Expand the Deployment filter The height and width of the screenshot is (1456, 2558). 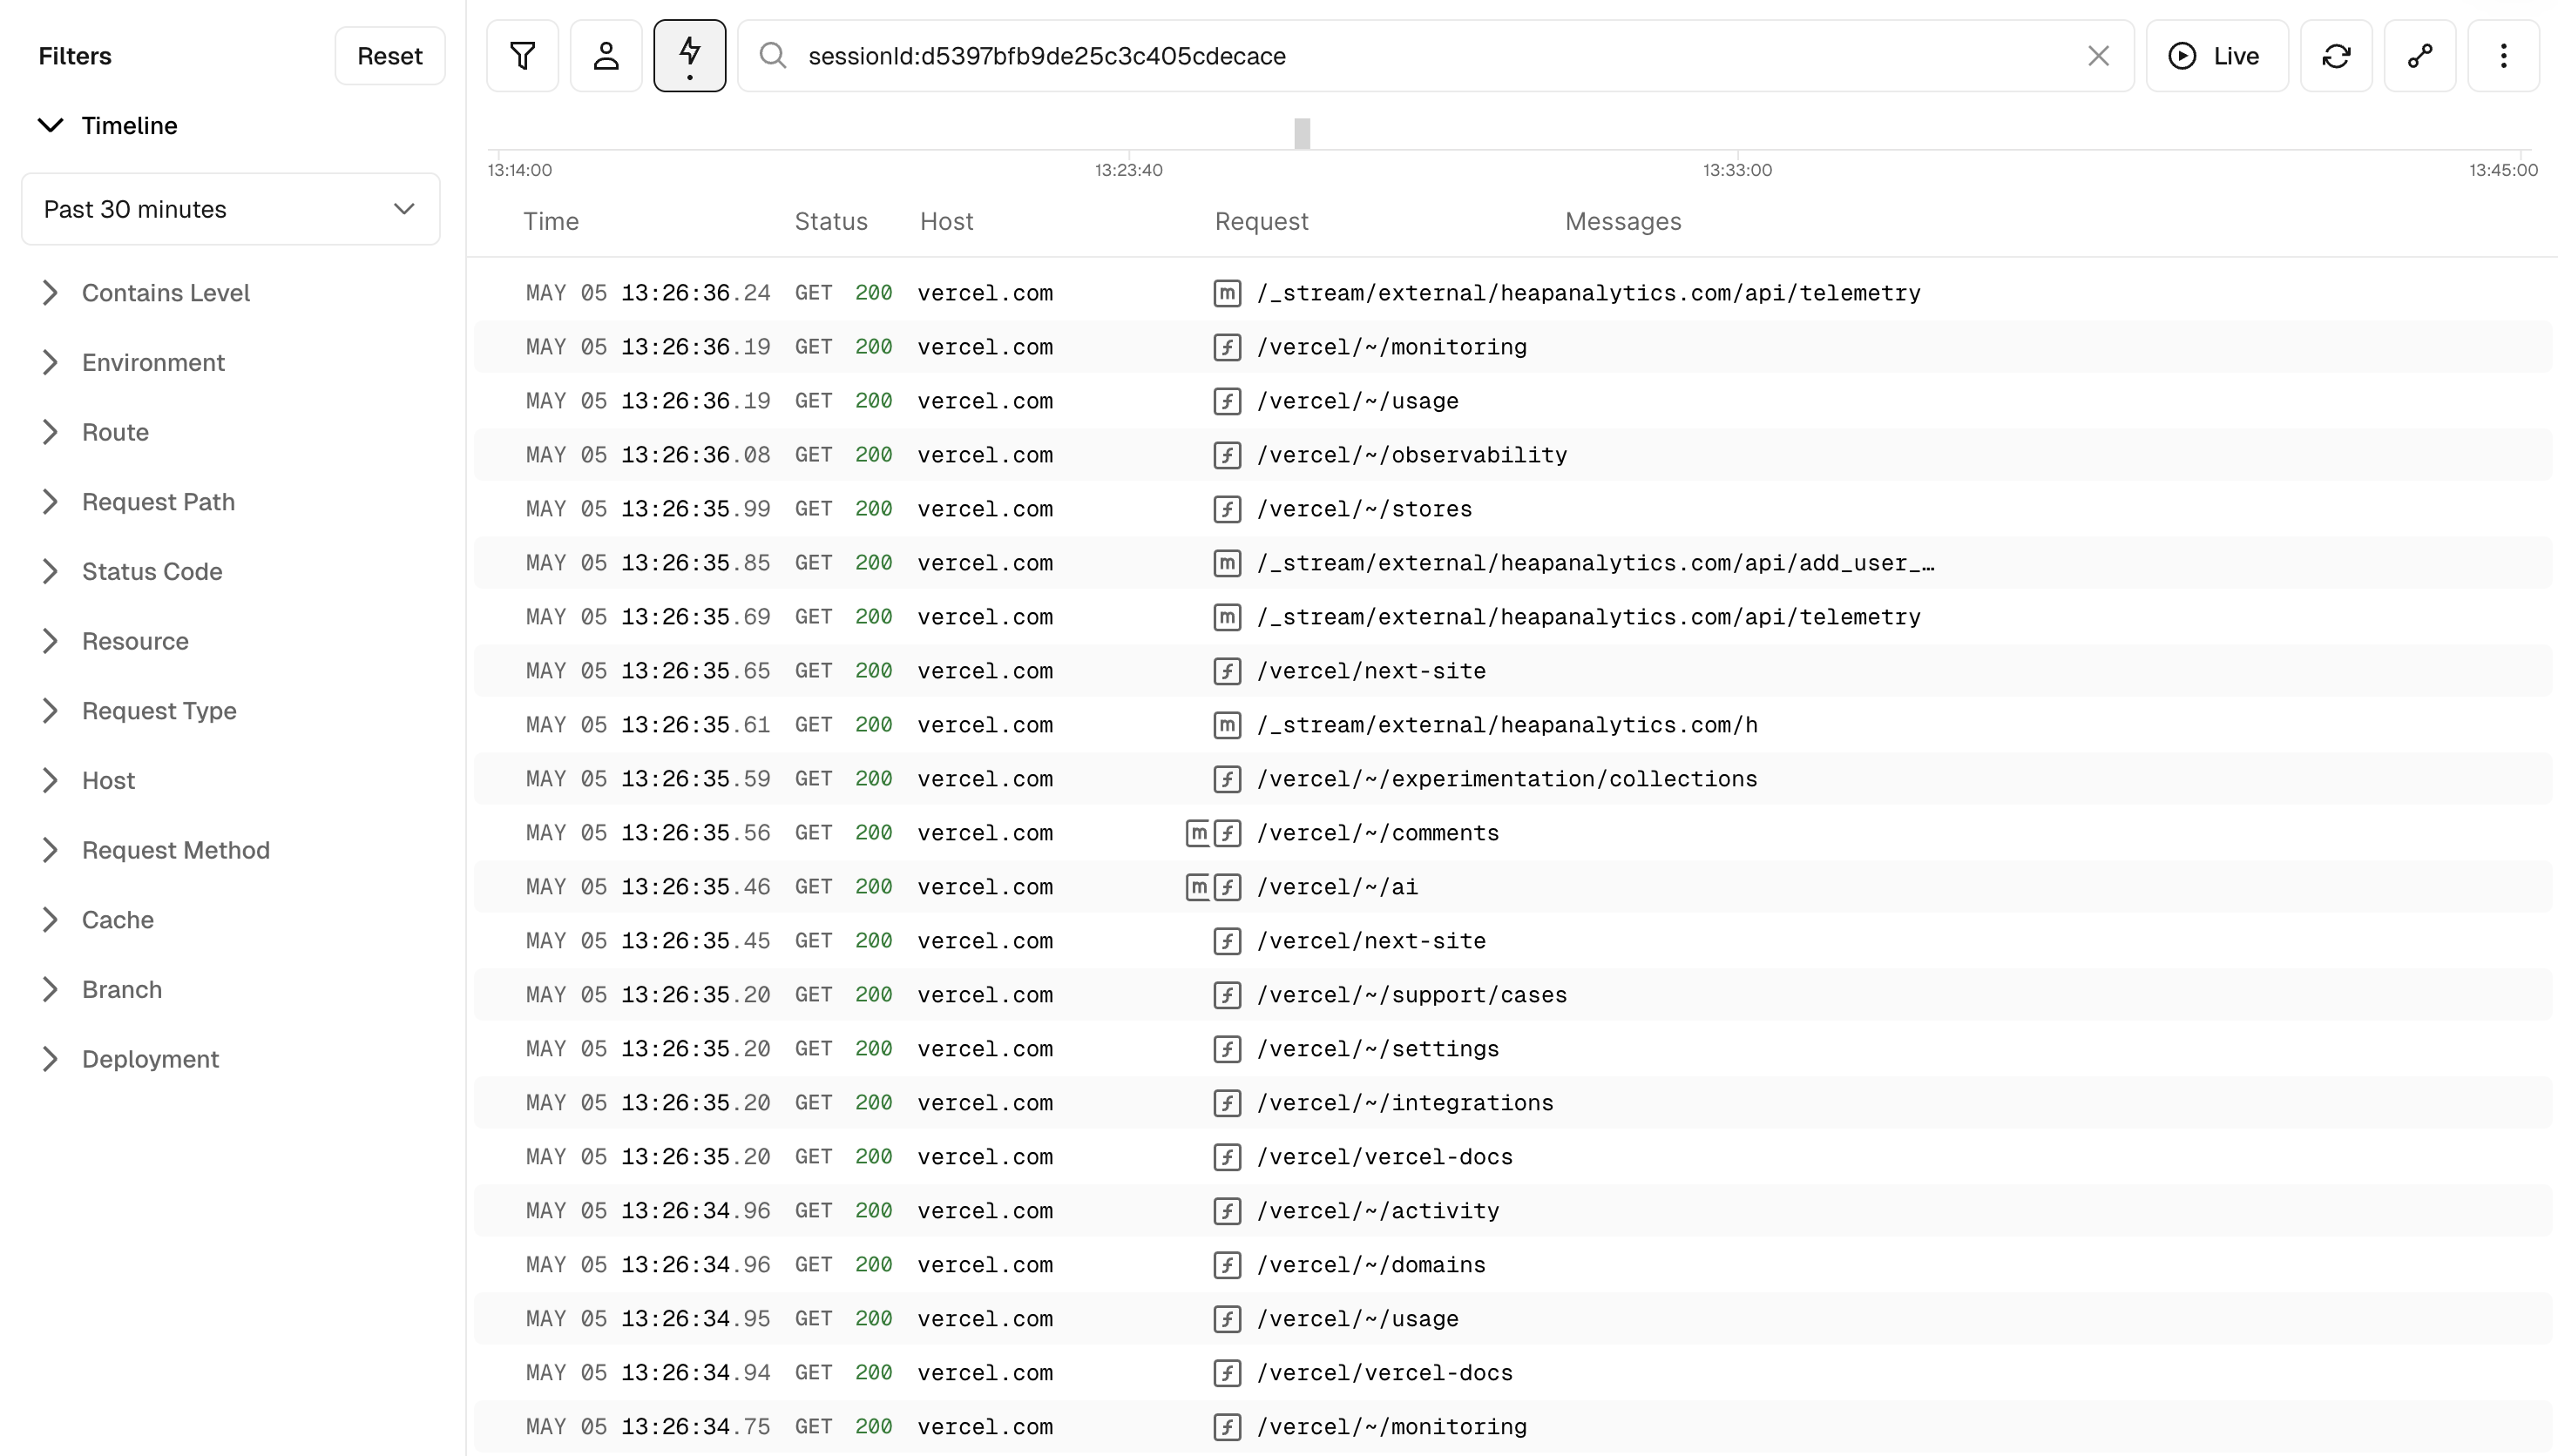coord(129,1059)
